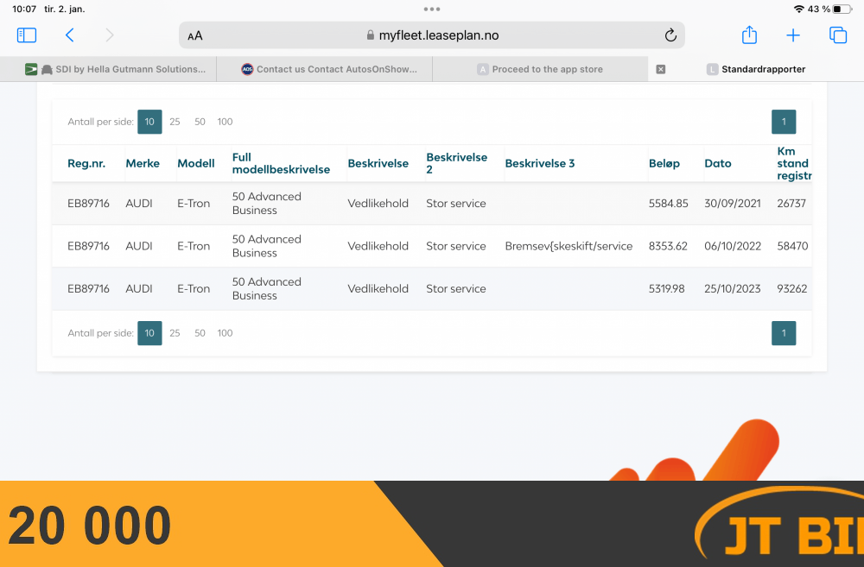Add a new tab with plus icon
Screen dimensions: 864x567
point(793,35)
